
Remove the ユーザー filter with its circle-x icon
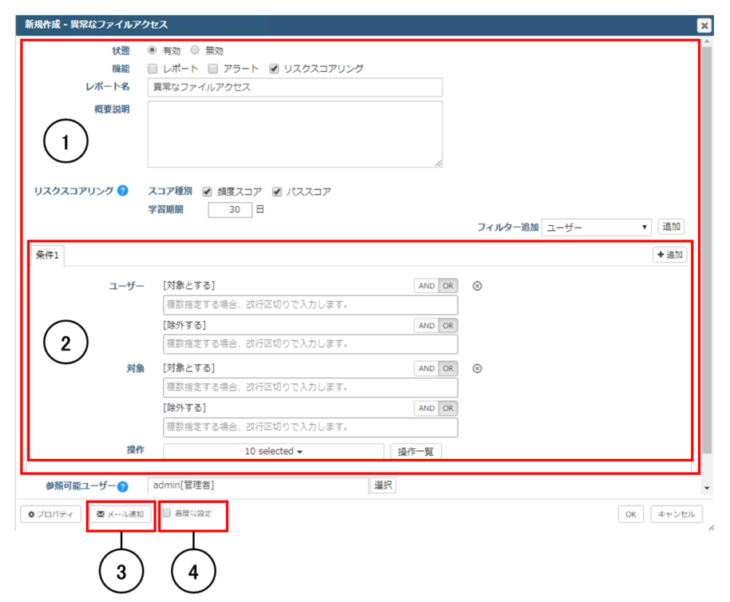click(x=477, y=286)
